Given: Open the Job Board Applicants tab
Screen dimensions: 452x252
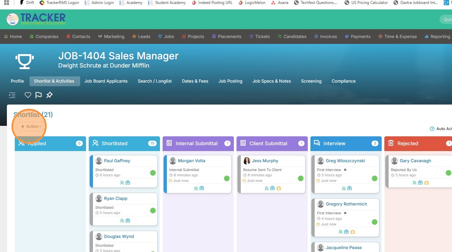Looking at the screenshot, I should (x=106, y=81).
